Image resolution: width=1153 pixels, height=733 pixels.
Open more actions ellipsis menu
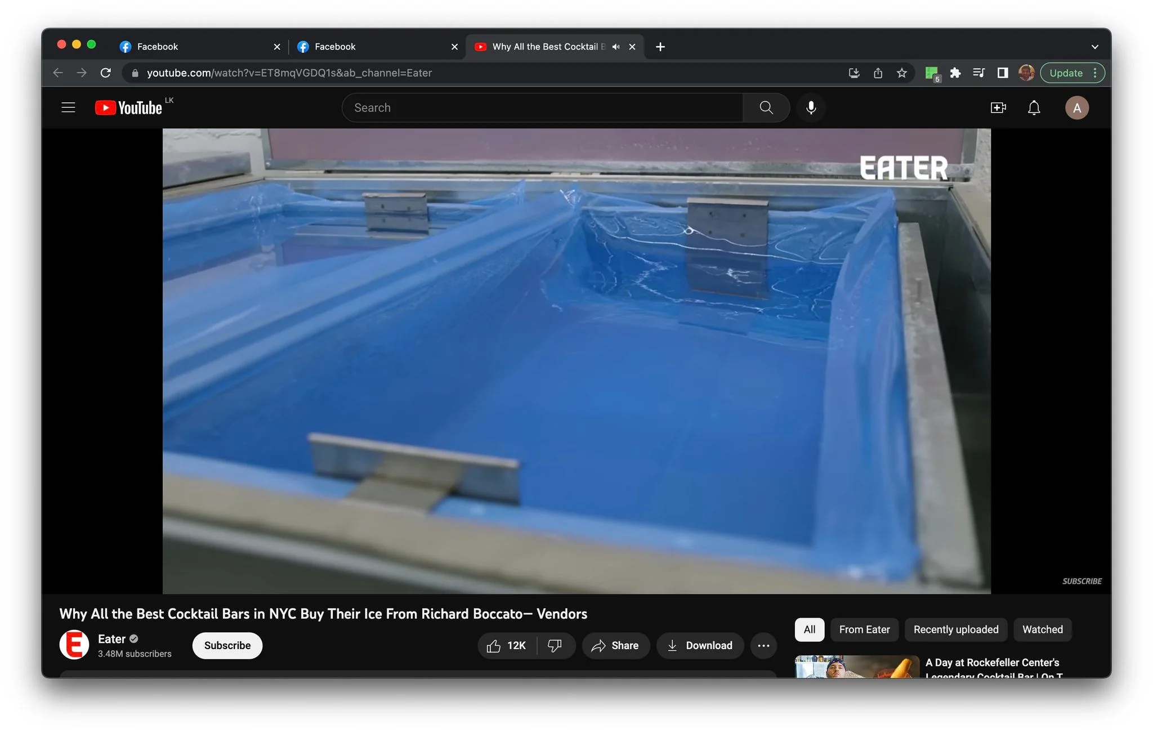coord(763,645)
